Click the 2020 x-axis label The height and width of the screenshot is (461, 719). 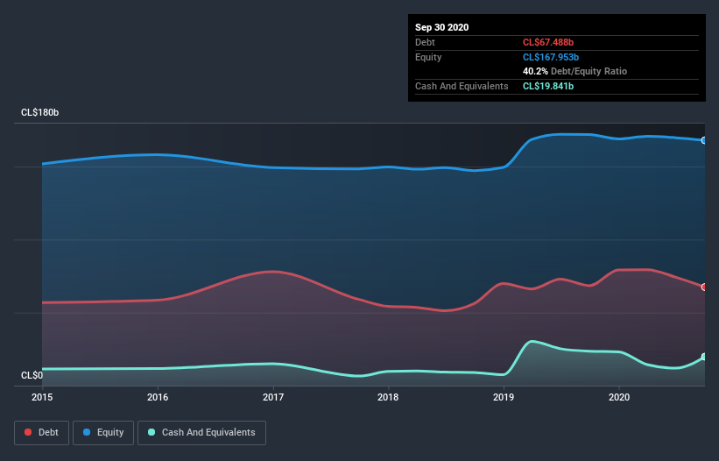[x=619, y=397]
